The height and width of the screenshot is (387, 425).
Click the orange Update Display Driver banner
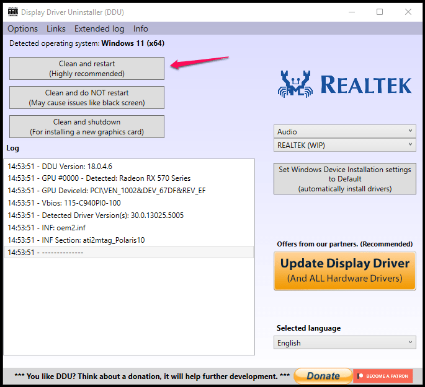[x=344, y=271]
